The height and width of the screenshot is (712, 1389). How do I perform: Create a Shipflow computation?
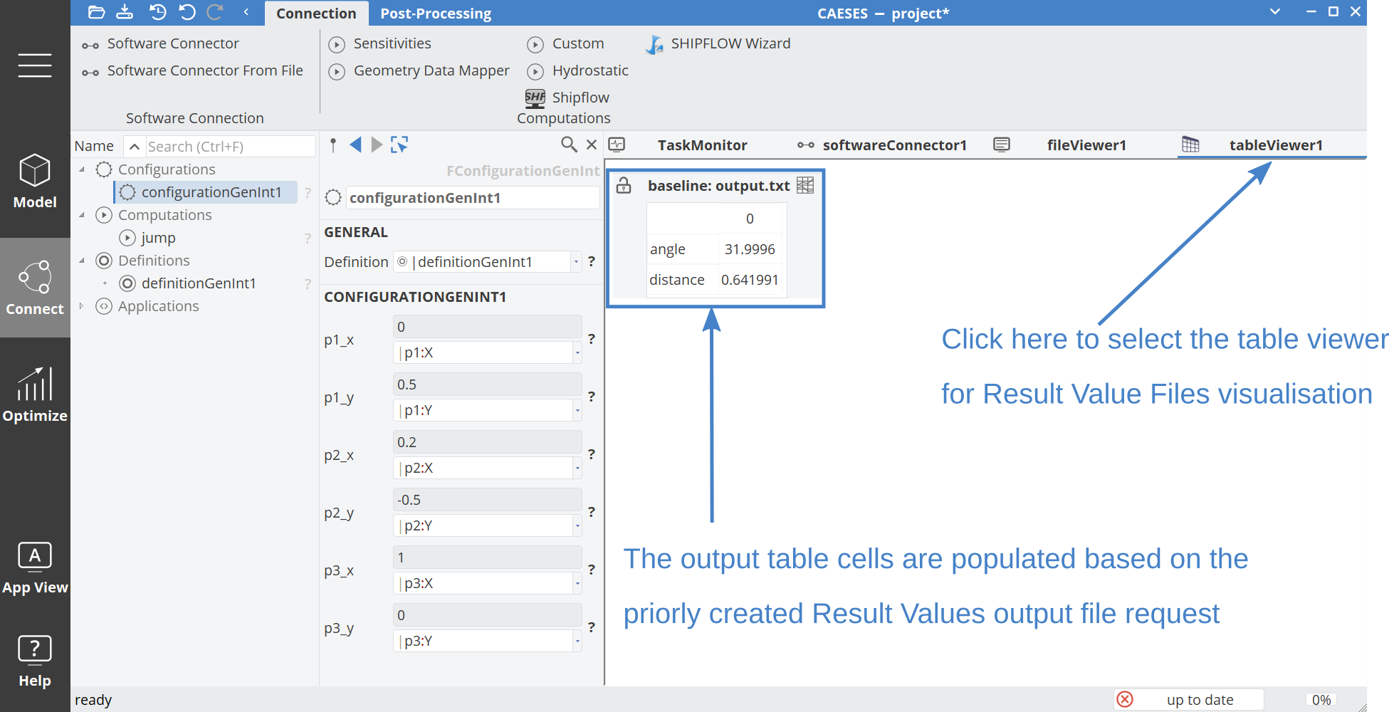coord(567,98)
